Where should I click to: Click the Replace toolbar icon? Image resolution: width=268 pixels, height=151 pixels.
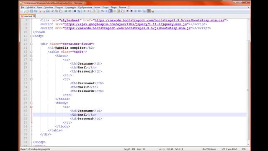79,11
